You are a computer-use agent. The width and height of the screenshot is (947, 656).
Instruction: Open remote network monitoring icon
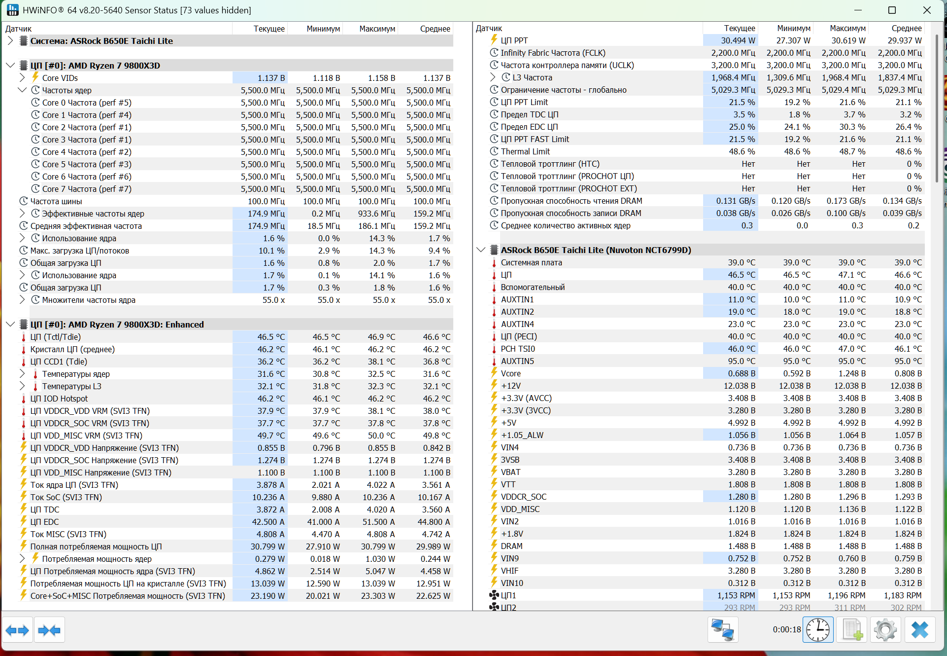pos(722,630)
